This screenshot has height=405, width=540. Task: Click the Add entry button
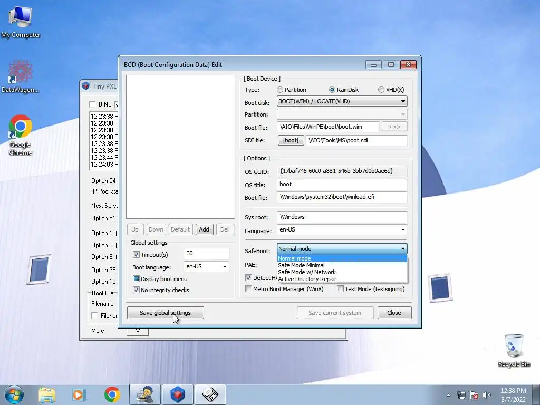pyautogui.click(x=204, y=229)
